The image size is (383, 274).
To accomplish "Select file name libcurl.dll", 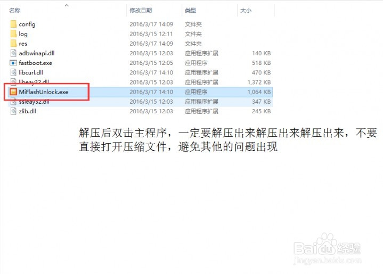I will point(31,72).
